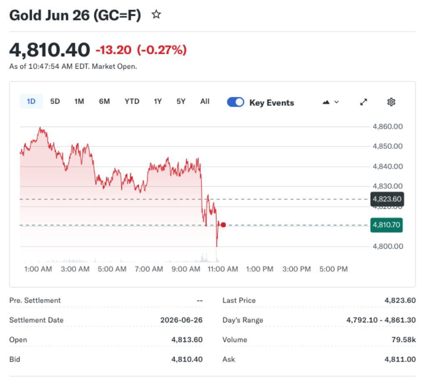Image resolution: width=427 pixels, height=387 pixels.
Task: Disable the Key Events toggle
Action: pyautogui.click(x=235, y=102)
